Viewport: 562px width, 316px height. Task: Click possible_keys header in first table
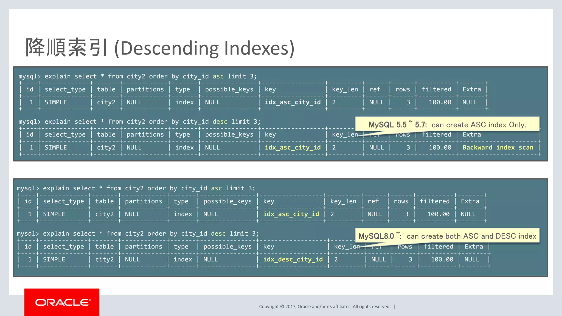pyautogui.click(x=229, y=89)
